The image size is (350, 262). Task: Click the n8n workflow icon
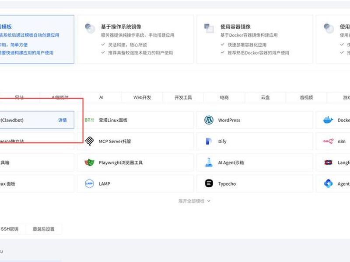click(x=328, y=141)
